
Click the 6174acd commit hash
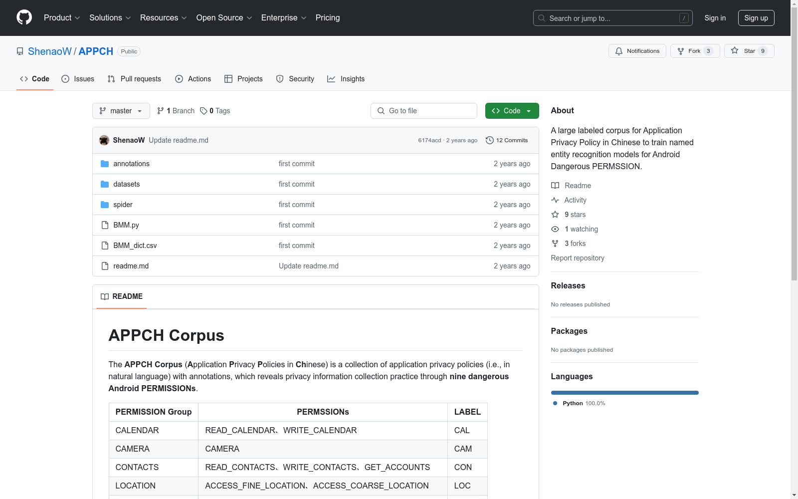click(x=430, y=140)
